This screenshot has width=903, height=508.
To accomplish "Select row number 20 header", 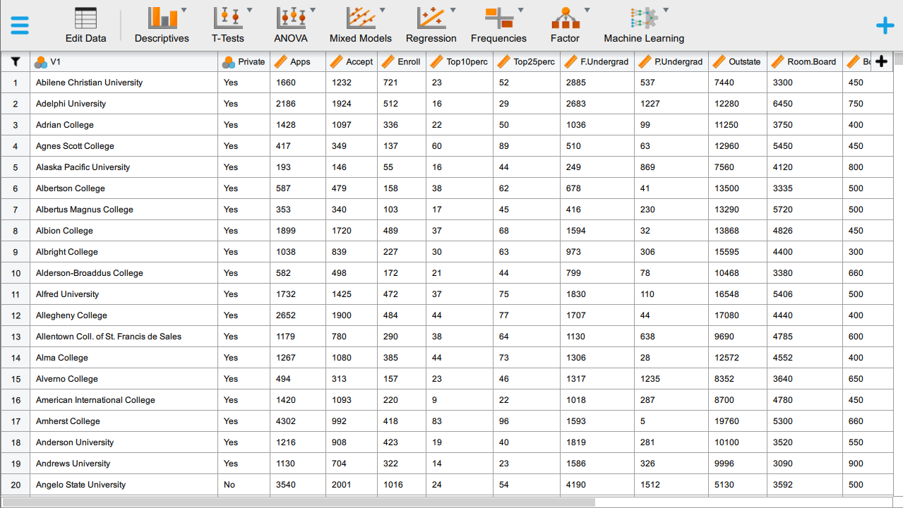I will (x=16, y=485).
